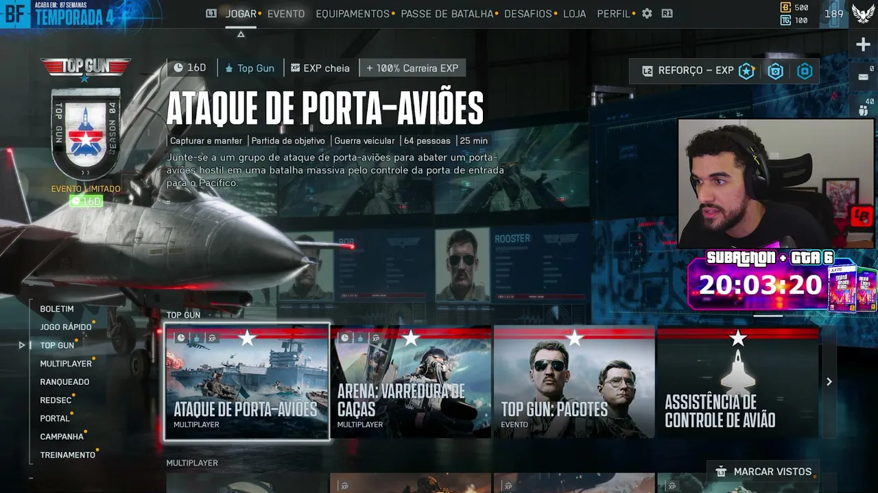Image resolution: width=878 pixels, height=493 pixels.
Task: Select the middle booster hexagon icon
Action: pyautogui.click(x=776, y=71)
